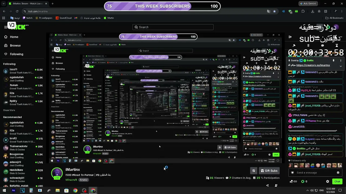346x194 pixels.
Task: Open the SoundCloud bookmark
Action: point(64,18)
